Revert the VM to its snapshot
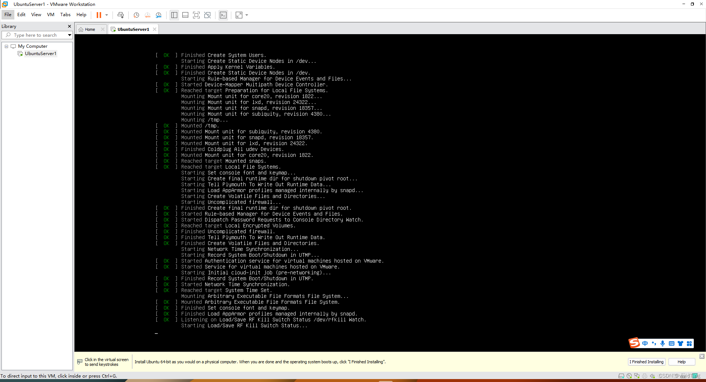The height and width of the screenshot is (382, 706). 147,15
